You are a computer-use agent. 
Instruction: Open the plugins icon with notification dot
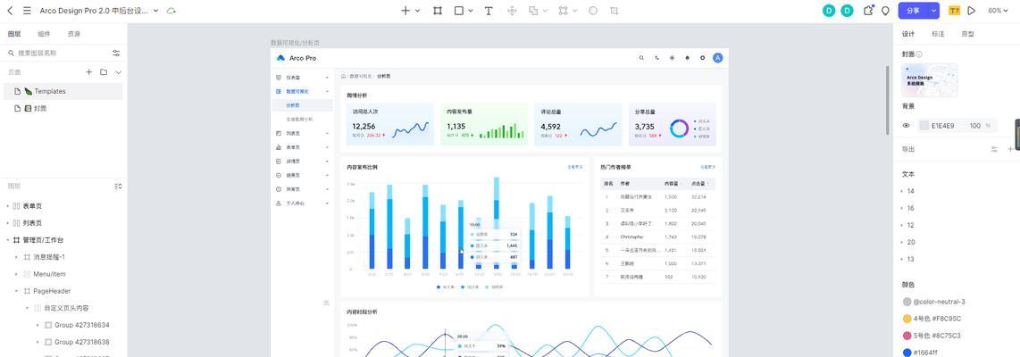click(868, 11)
